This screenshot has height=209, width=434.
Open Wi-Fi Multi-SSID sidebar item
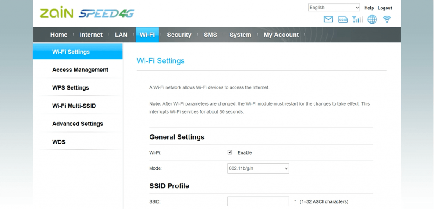(74, 106)
